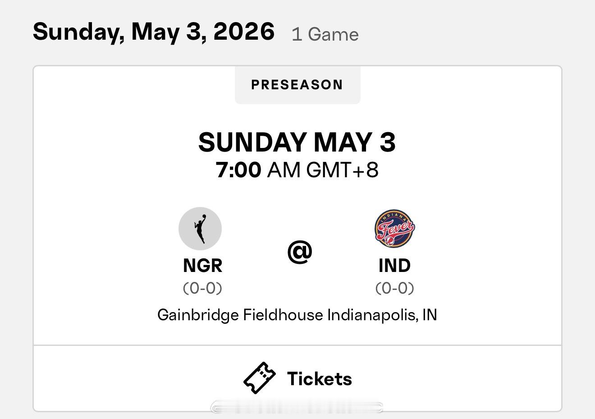This screenshot has width=595, height=419.
Task: Click the 7:00 AM GMT+8 start time
Action: (x=297, y=170)
